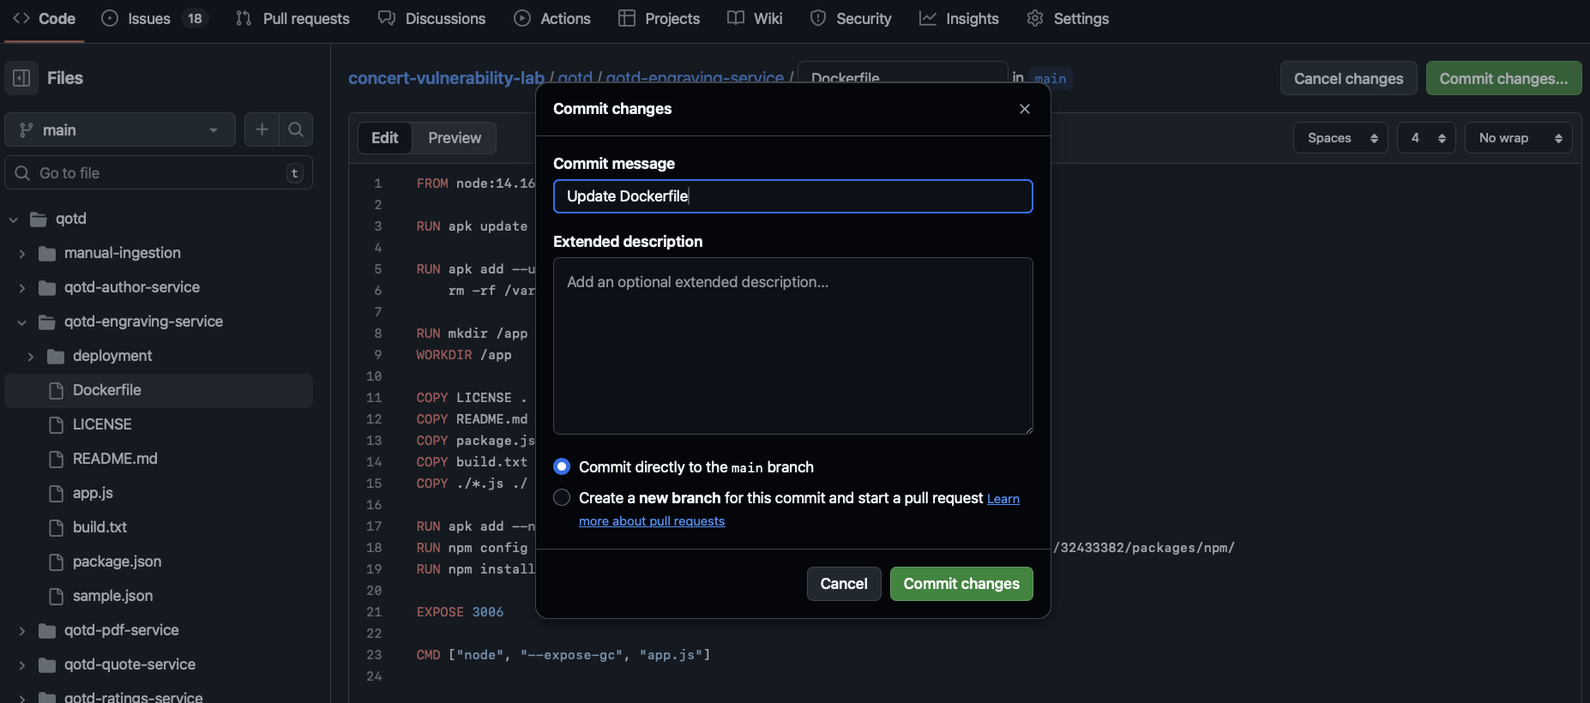1590x703 pixels.
Task: Open the Actions play icon tab
Action: tap(552, 19)
